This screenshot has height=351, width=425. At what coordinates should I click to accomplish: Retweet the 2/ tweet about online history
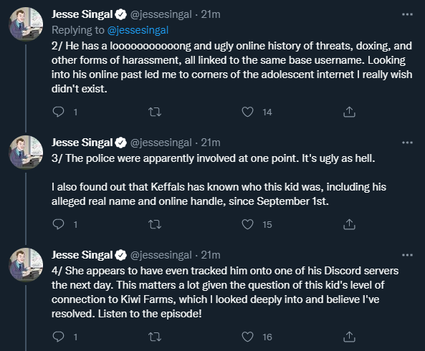(155, 112)
